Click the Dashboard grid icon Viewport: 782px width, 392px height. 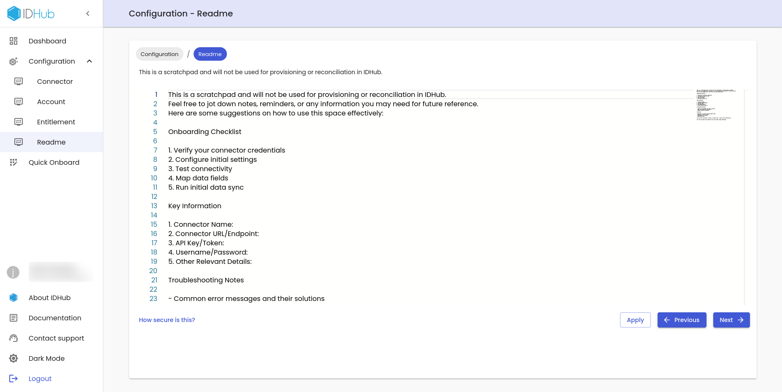point(13,41)
